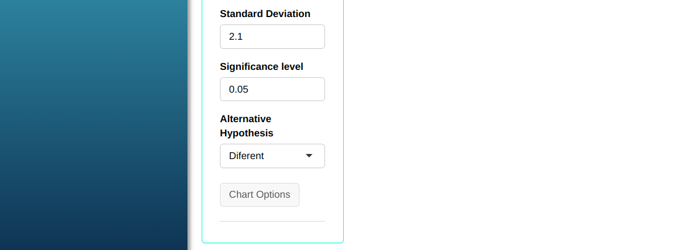The width and height of the screenshot is (679, 250).
Task: Open the Alternative Hypothesis dropdown arrow
Action: [x=309, y=156]
